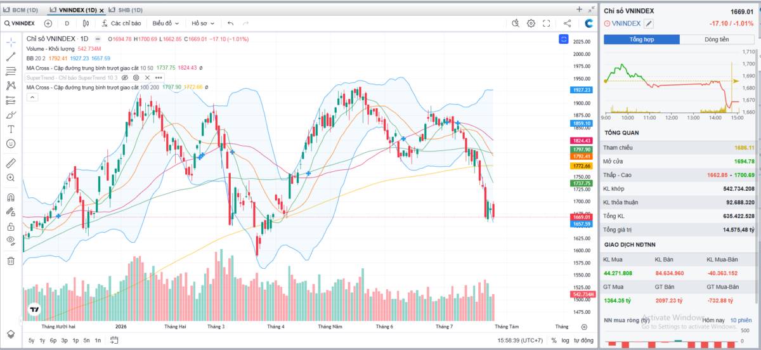This screenshot has height=350, width=761.
Task: Click the trash remove drawings icon
Action: pyautogui.click(x=11, y=260)
